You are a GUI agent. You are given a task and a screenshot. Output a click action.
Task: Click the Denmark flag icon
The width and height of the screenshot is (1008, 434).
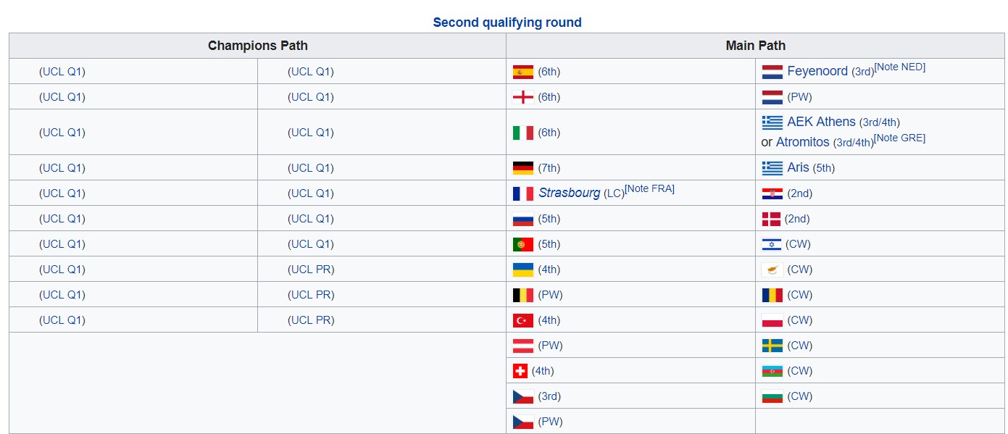(x=771, y=219)
